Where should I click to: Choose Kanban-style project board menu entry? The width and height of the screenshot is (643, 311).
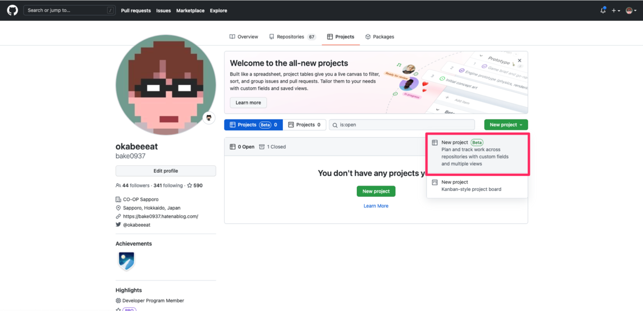point(477,186)
